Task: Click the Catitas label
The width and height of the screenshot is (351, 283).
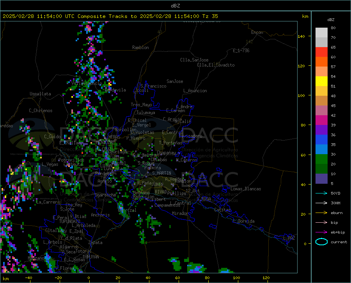Action: coord(223,210)
